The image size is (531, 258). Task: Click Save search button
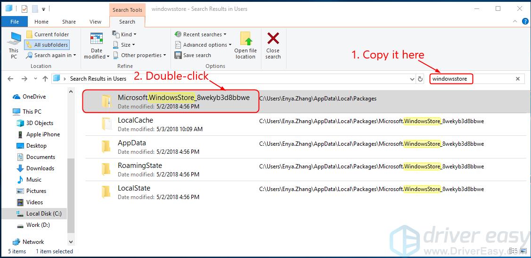[x=193, y=55]
